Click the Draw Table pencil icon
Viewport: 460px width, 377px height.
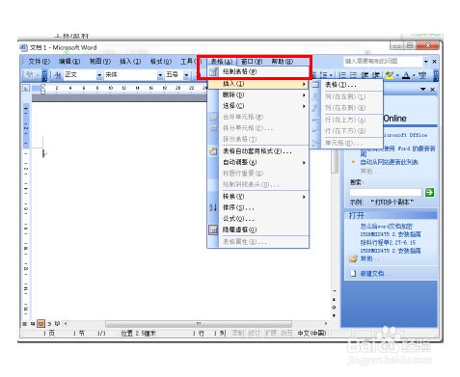pos(213,72)
